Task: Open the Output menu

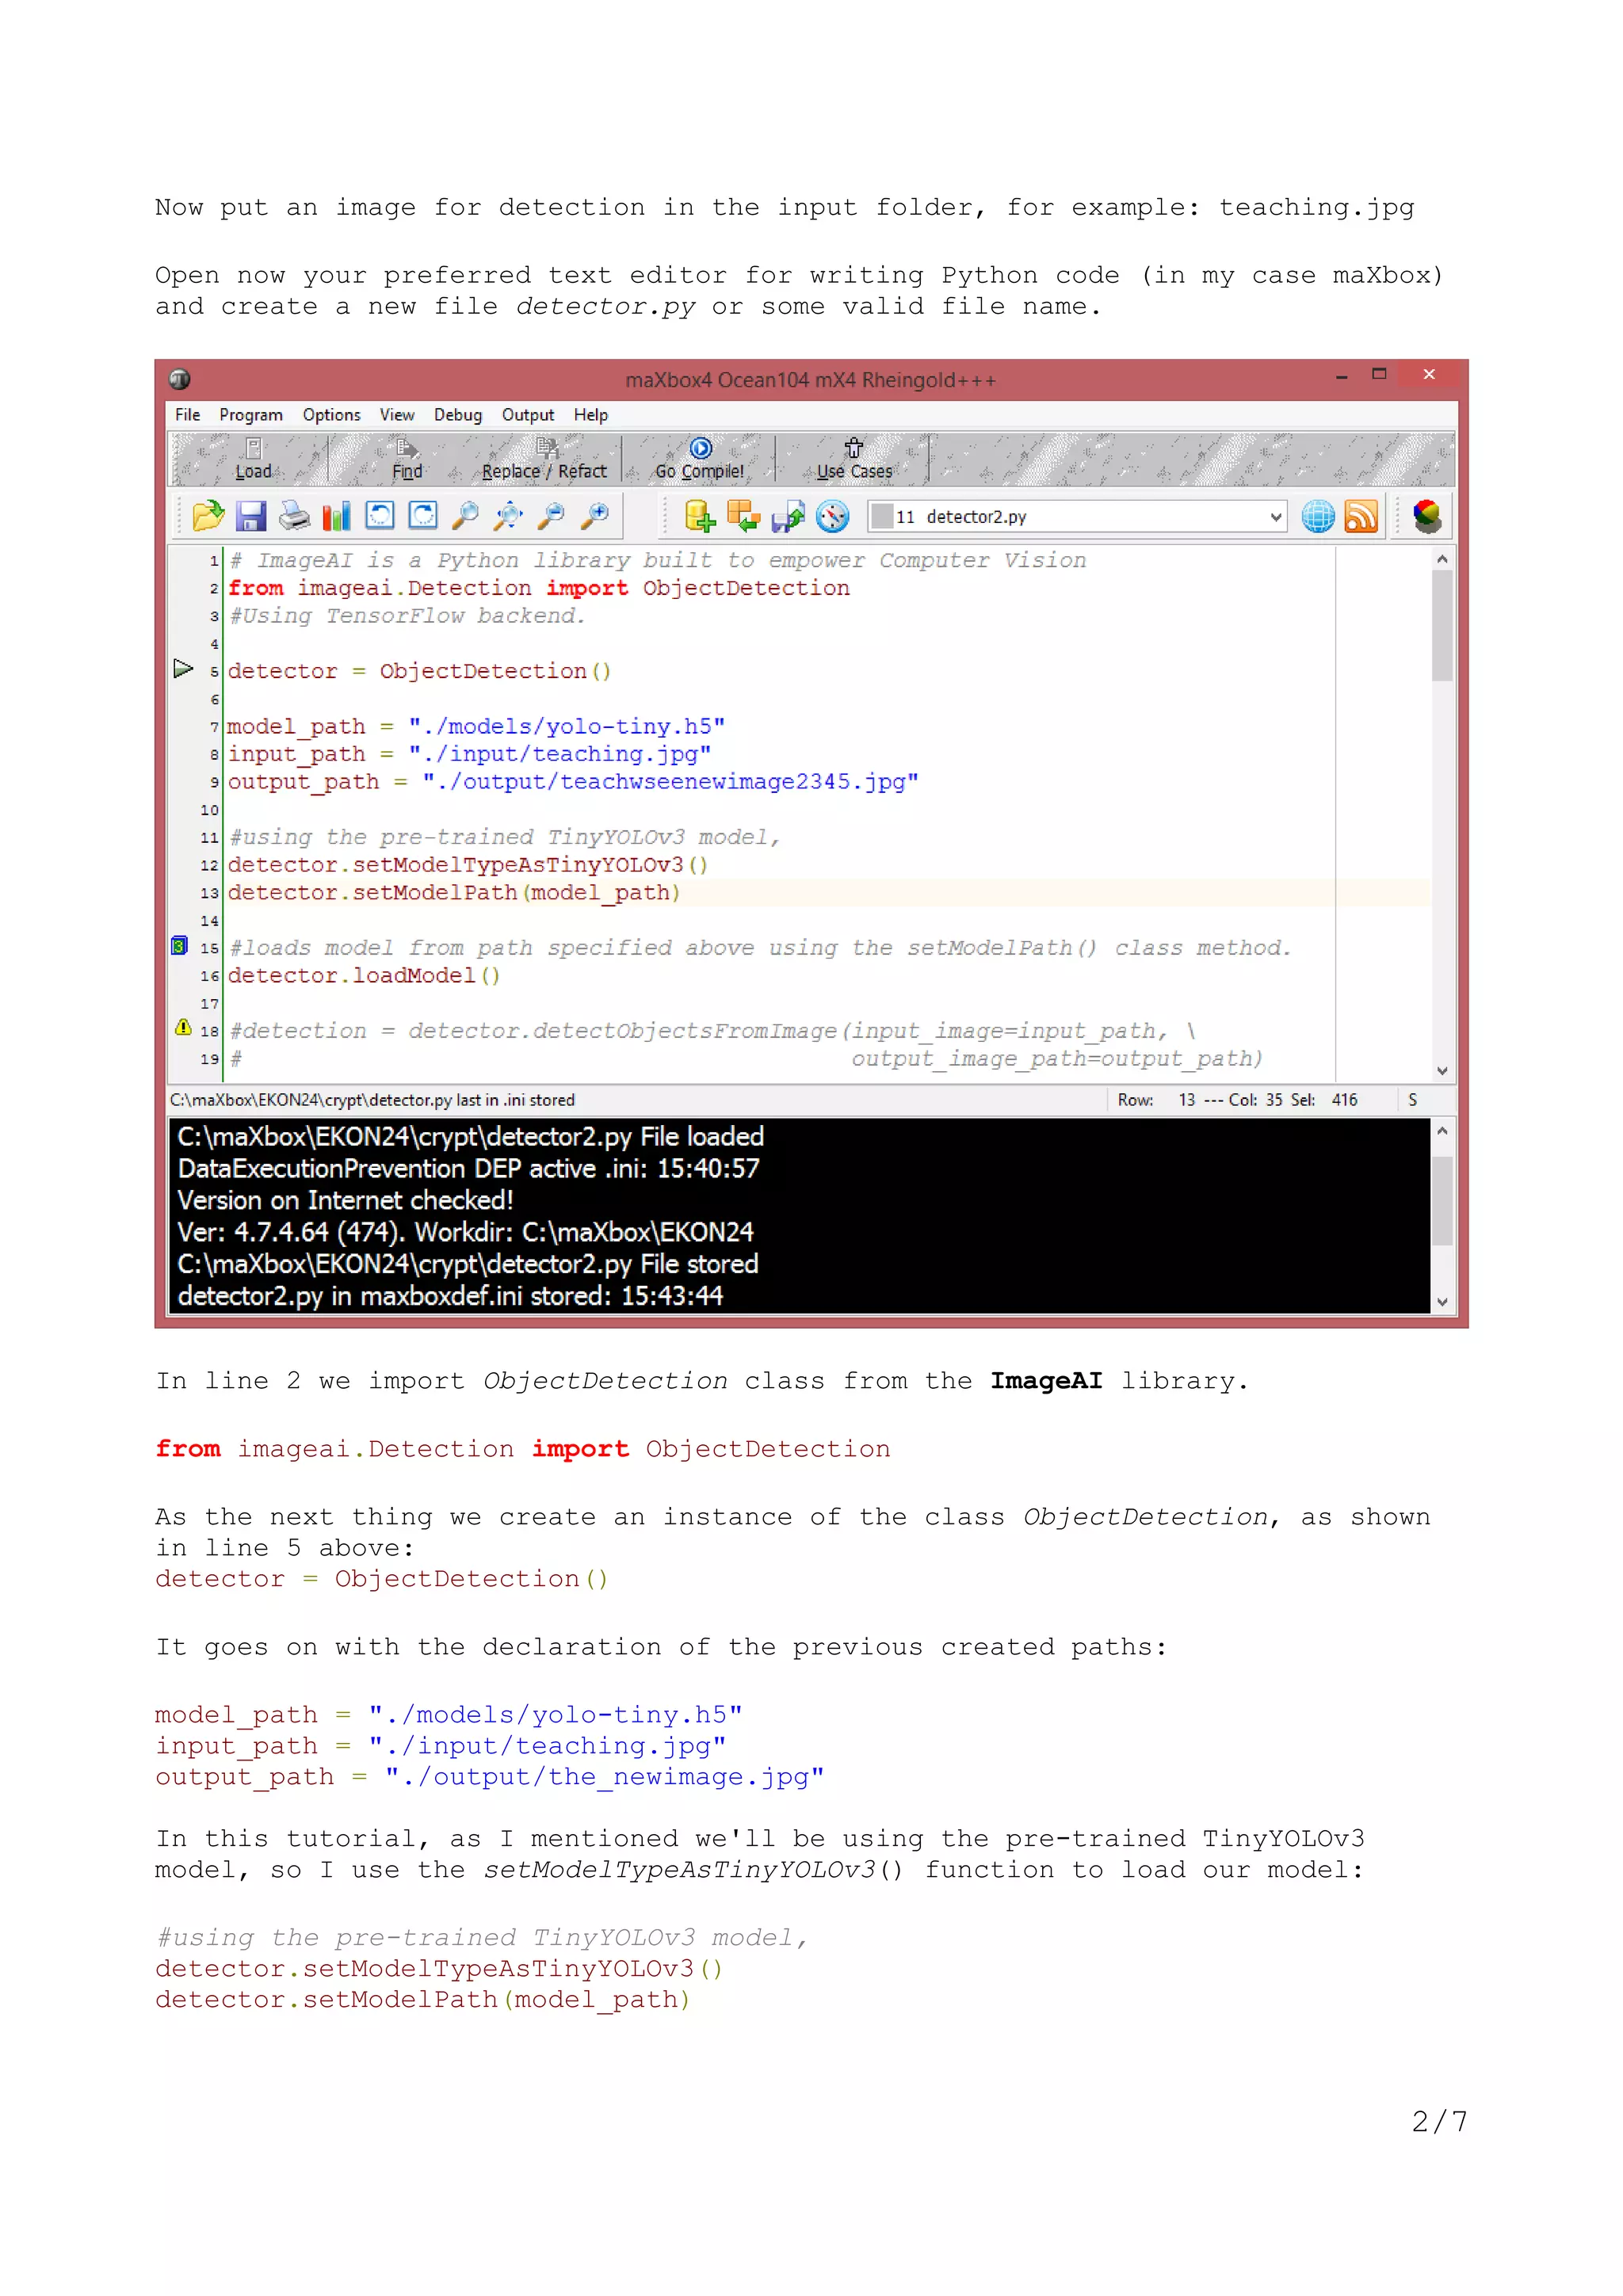Action: (x=528, y=415)
